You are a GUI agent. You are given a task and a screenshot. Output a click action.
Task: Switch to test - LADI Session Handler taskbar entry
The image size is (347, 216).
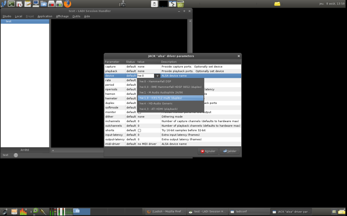[207, 212]
